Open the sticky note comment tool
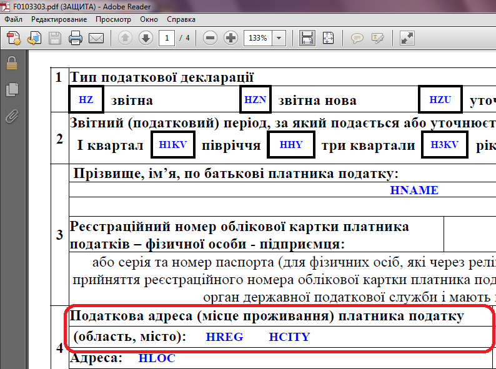The width and height of the screenshot is (496, 369). (x=357, y=38)
